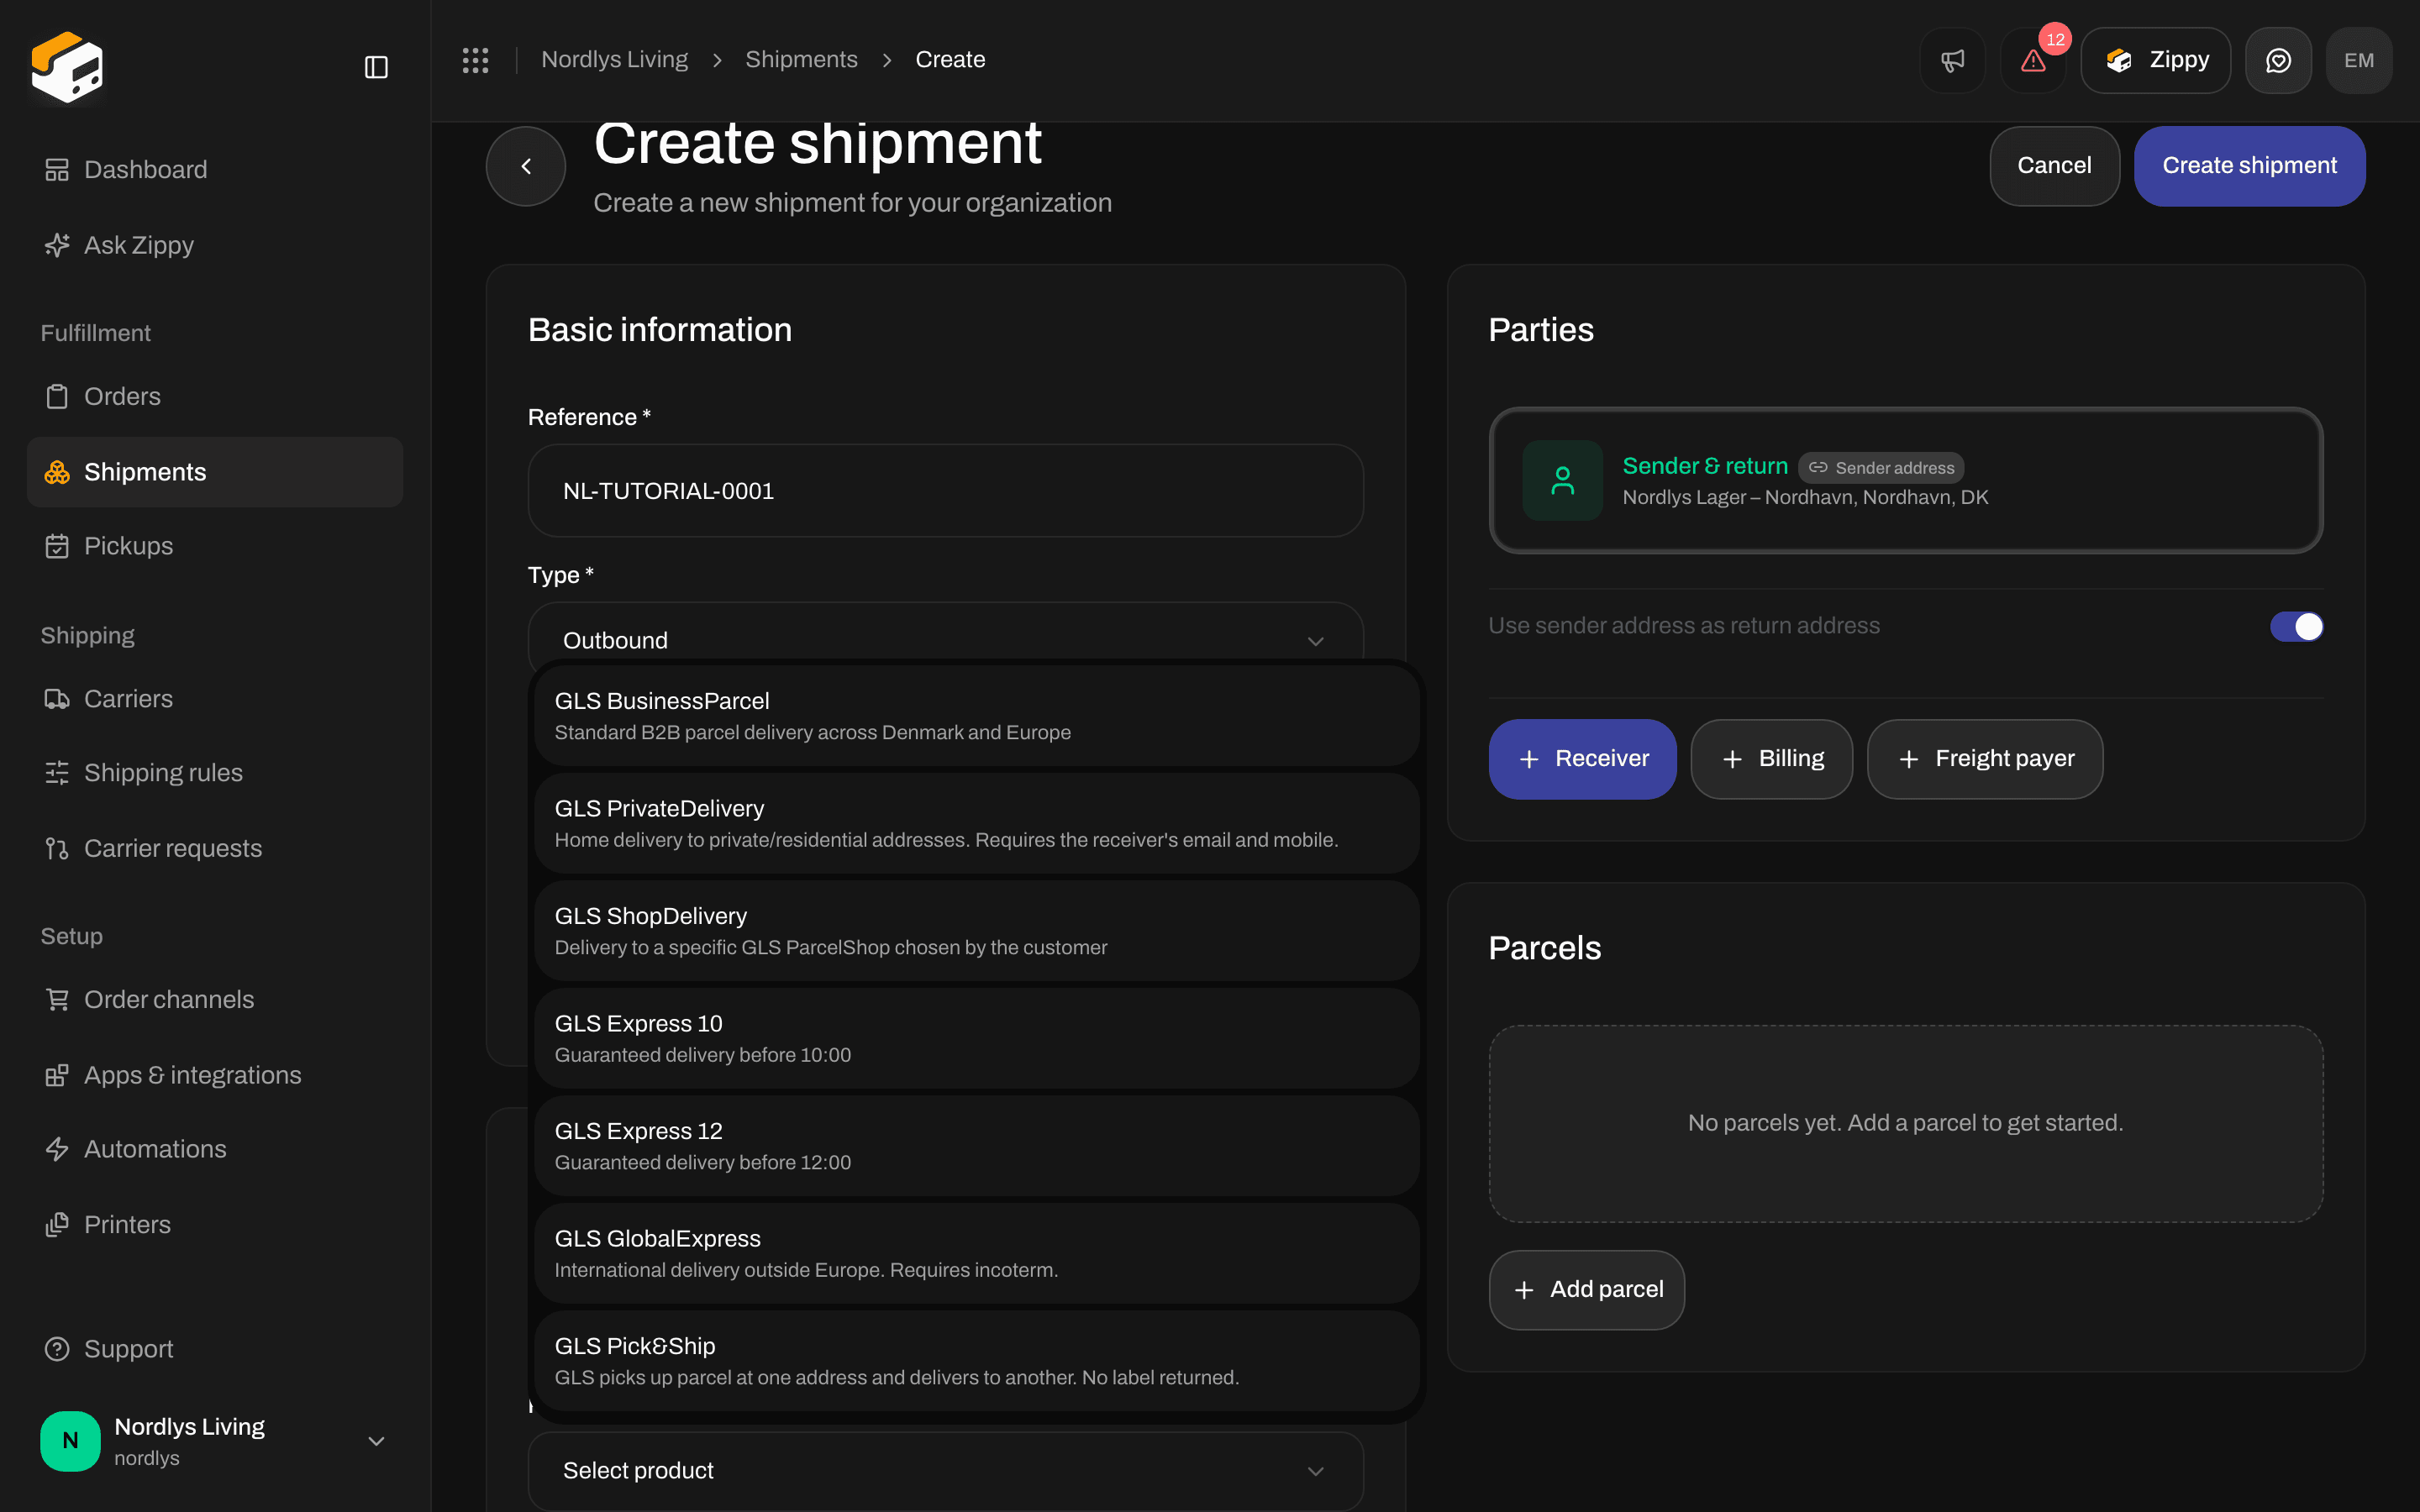This screenshot has height=1512, width=2420.
Task: Open alerts with 12 badge
Action: [2033, 60]
